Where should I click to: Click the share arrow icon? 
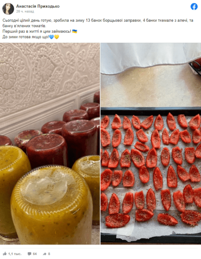[x=44, y=254]
